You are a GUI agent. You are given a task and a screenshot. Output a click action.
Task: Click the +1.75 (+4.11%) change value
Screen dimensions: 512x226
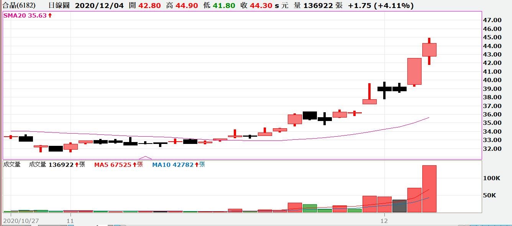click(x=381, y=5)
